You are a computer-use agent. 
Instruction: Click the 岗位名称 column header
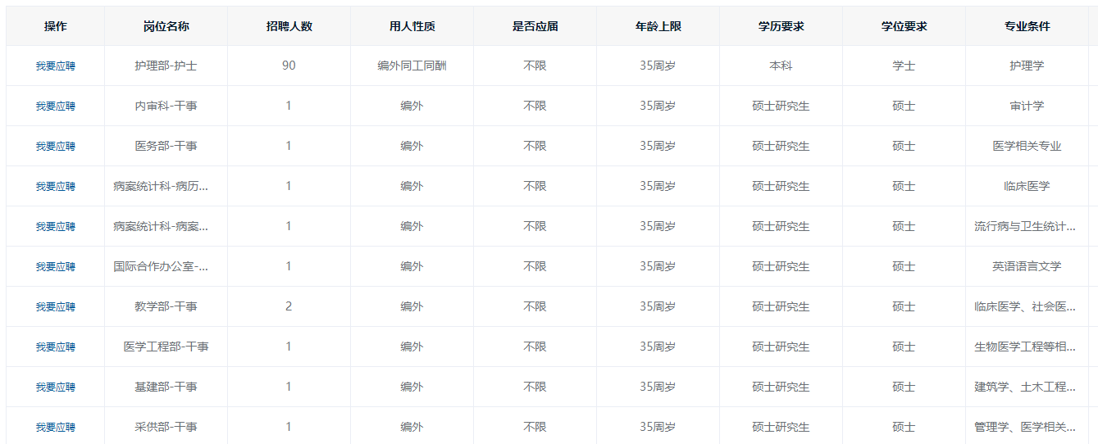point(166,26)
